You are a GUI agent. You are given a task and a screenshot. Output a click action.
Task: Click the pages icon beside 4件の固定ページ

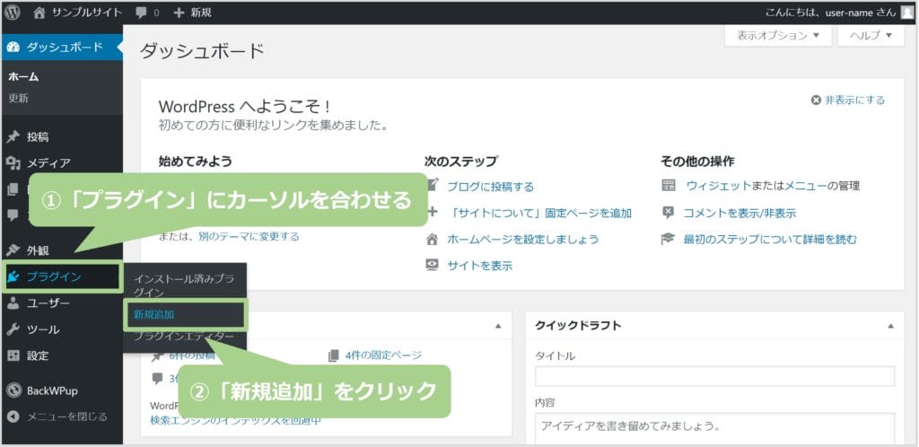334,355
